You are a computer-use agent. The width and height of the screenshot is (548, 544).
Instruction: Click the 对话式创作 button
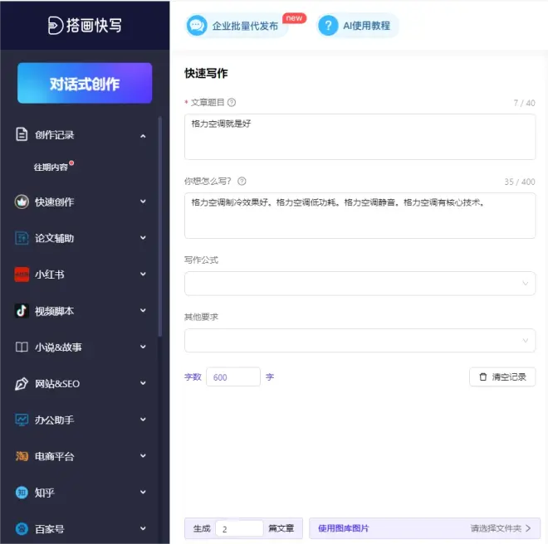[85, 84]
